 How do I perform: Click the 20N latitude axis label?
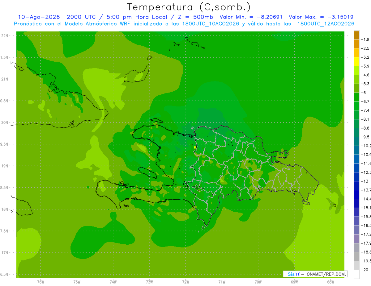[5, 122]
